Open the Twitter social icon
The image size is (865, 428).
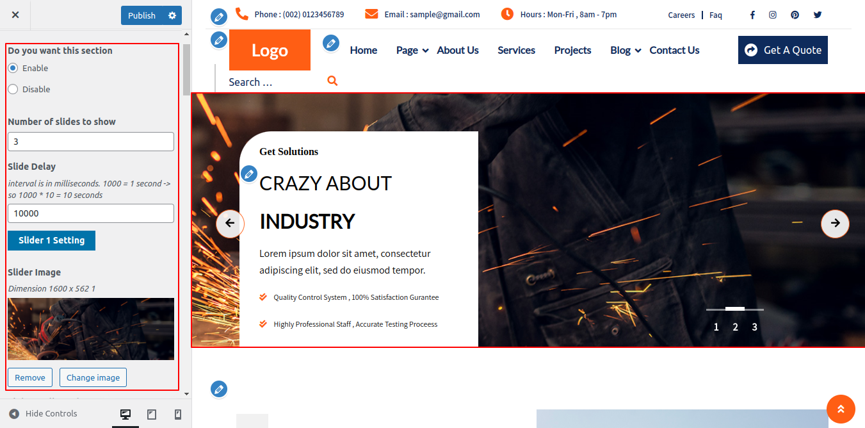pyautogui.click(x=817, y=15)
